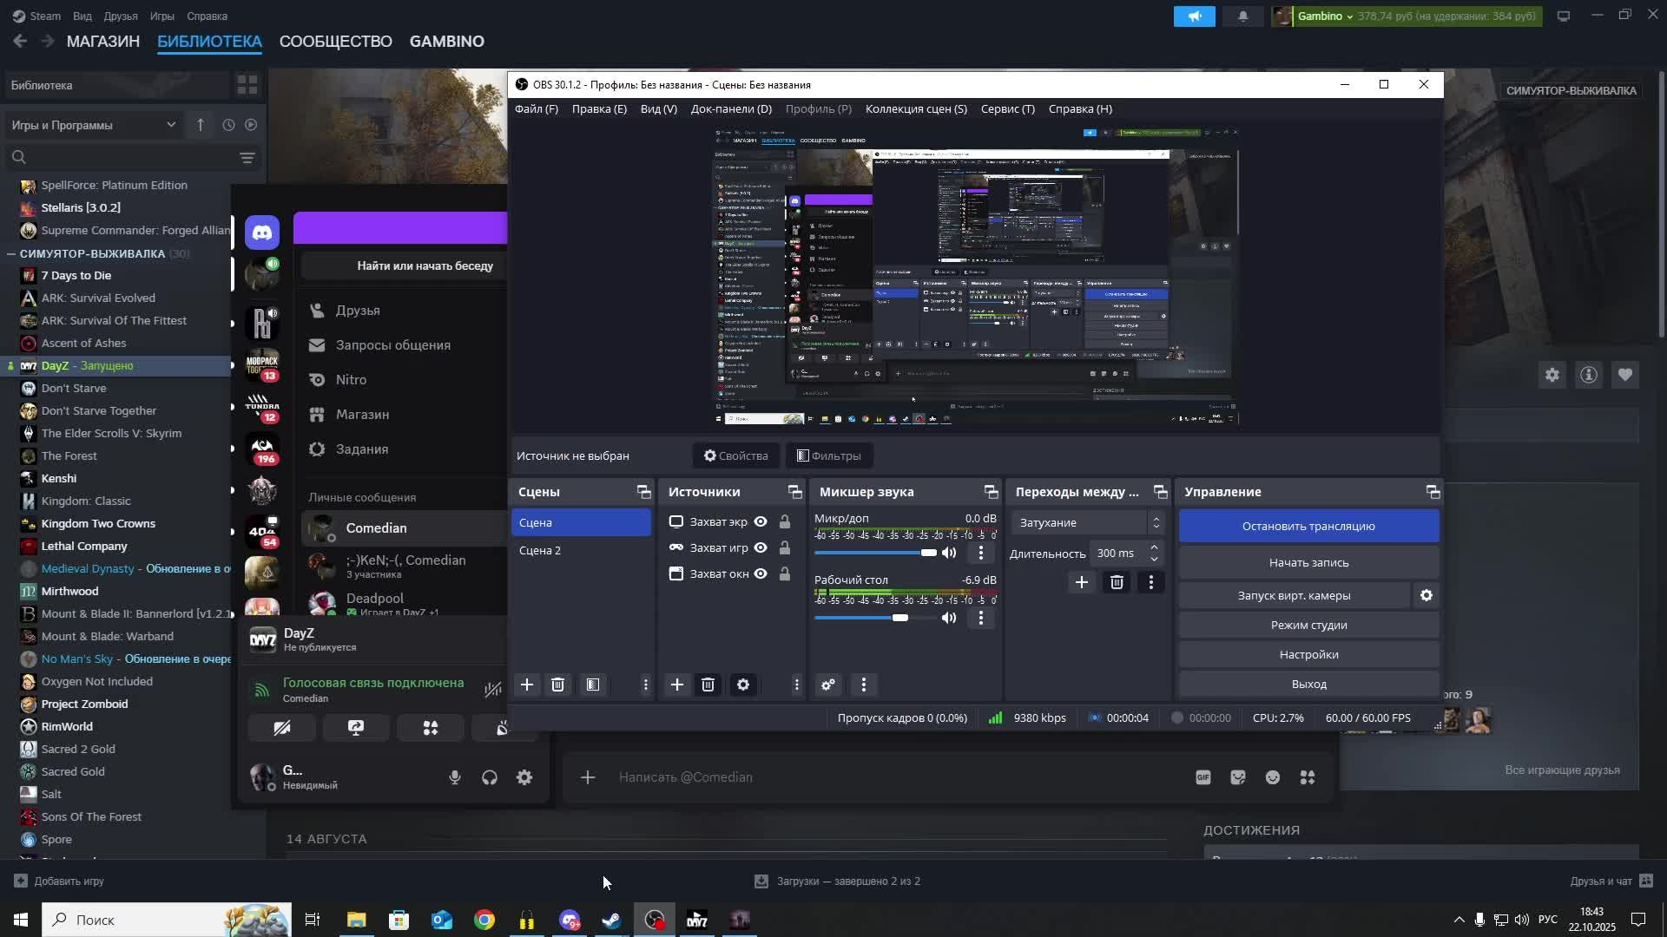Open the Затухание transition dropdown
Image resolution: width=1667 pixels, height=937 pixels.
tap(1085, 523)
